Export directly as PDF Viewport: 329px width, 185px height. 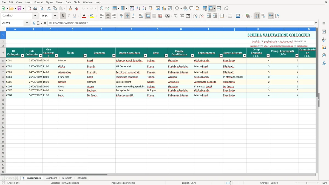[x=29, y=8]
